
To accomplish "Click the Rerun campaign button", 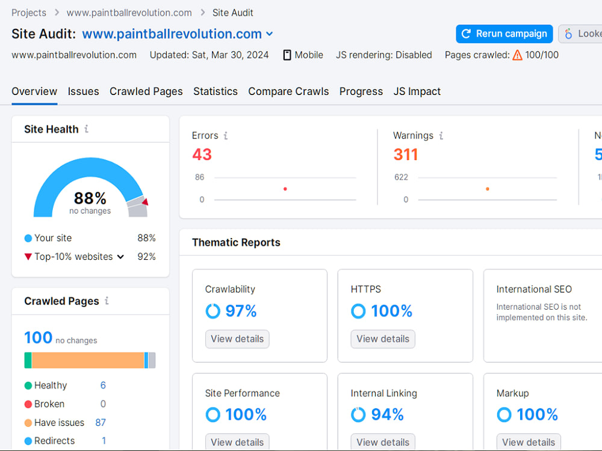I will (x=504, y=34).
